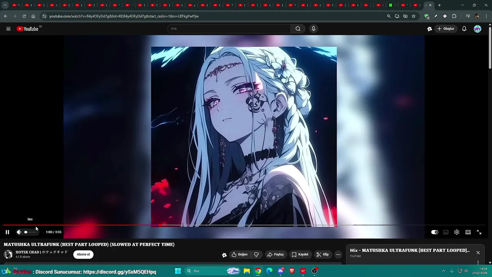Open File Explorer from taskbar
The image size is (492, 277).
click(x=247, y=271)
